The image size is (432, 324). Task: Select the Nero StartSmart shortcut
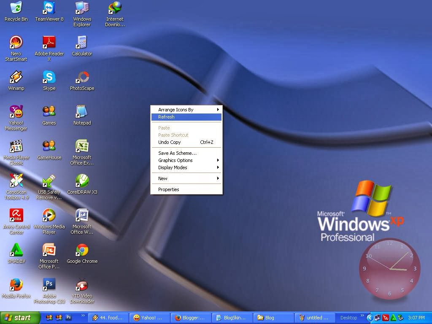pyautogui.click(x=16, y=48)
